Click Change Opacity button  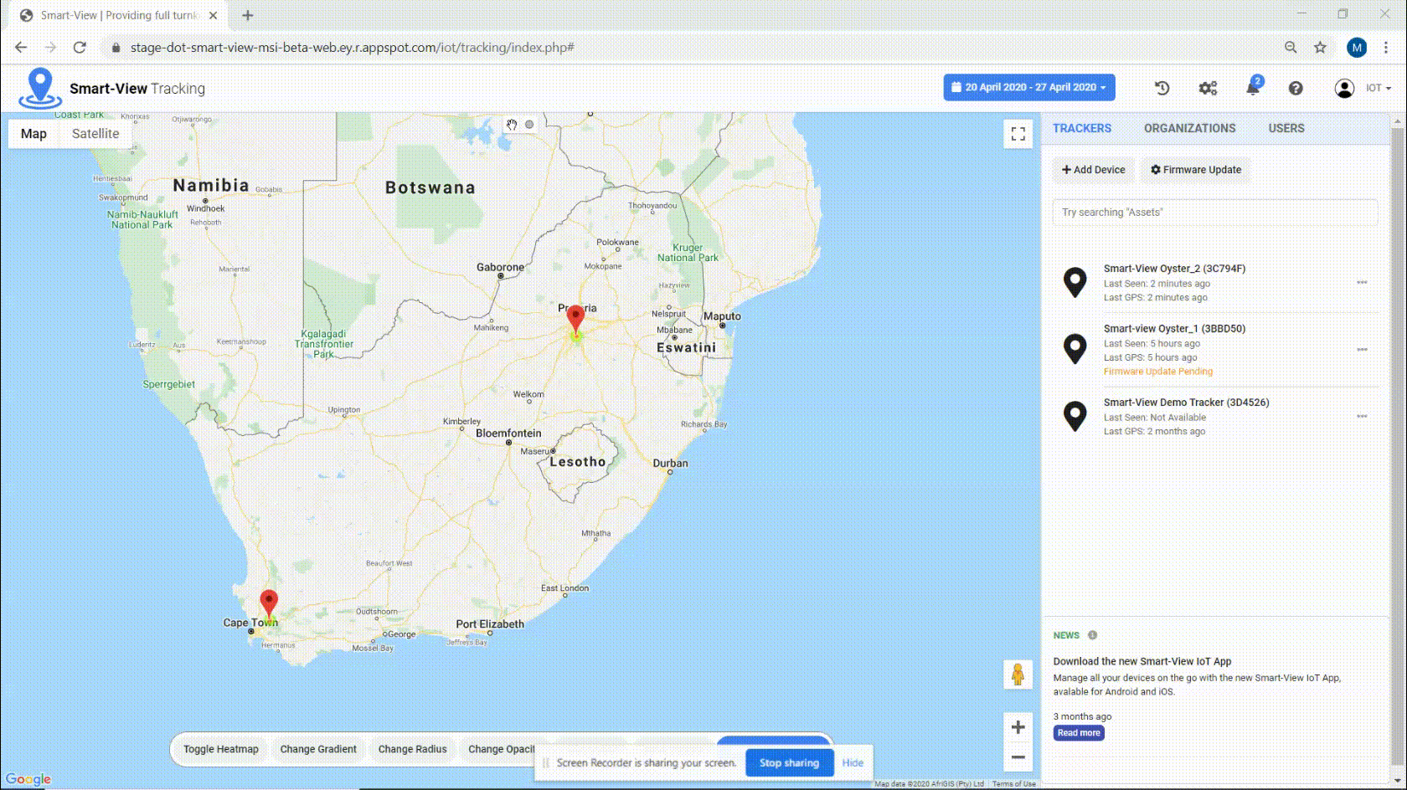click(500, 749)
